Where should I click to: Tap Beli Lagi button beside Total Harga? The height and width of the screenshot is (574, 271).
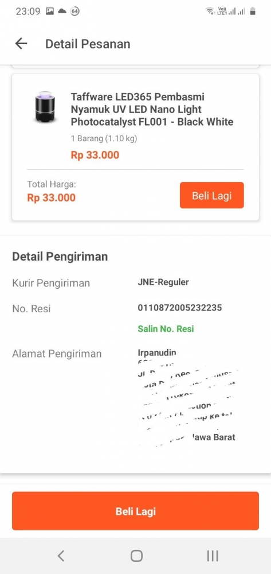pos(212,195)
